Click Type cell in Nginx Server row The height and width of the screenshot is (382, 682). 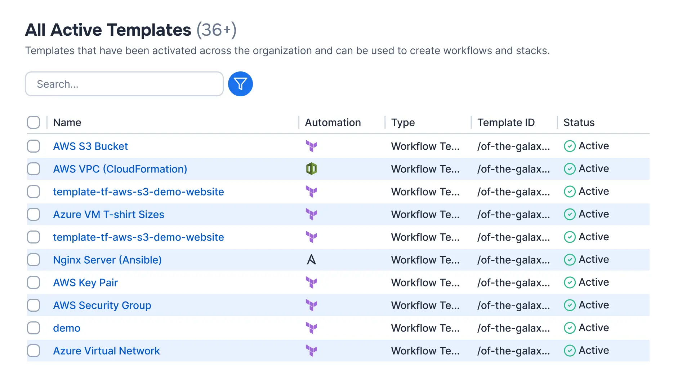(425, 260)
